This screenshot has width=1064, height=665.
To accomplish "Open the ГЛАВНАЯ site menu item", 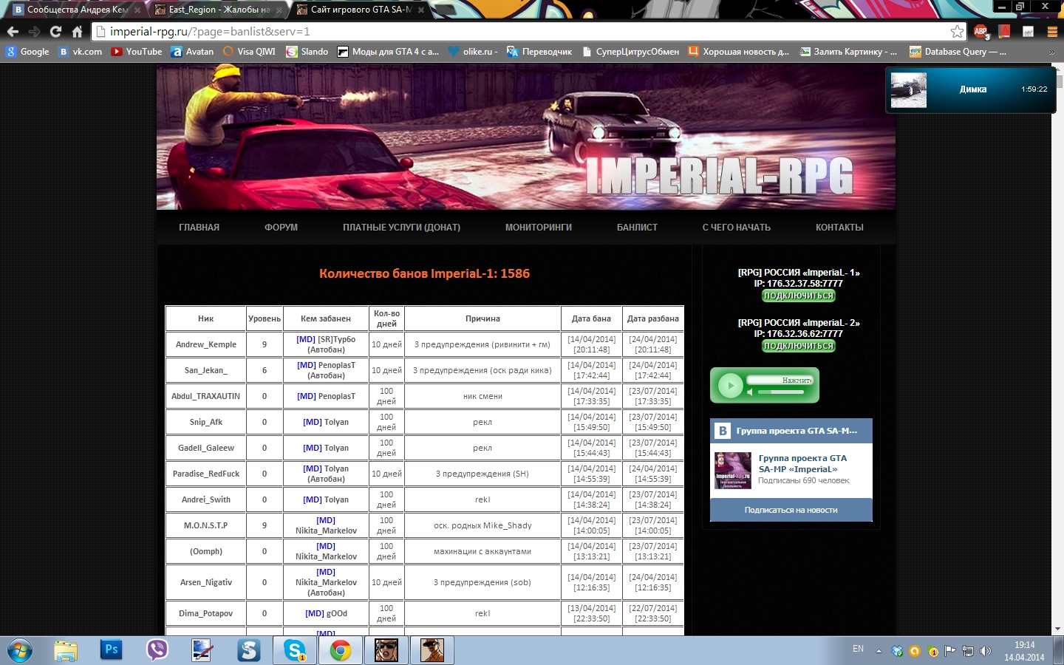I will 199,228.
